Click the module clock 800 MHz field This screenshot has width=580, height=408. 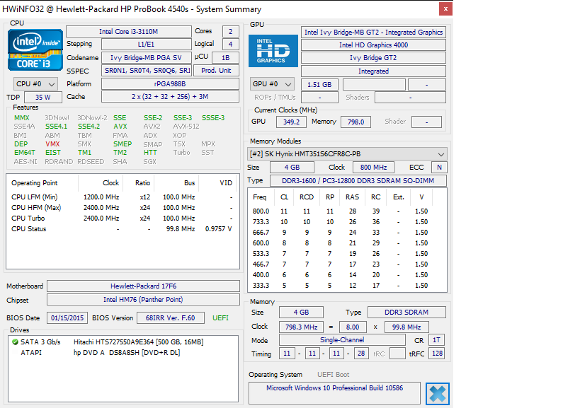point(374,168)
